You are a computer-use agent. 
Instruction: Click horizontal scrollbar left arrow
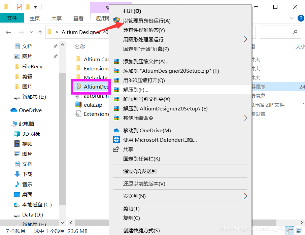pos(71,223)
